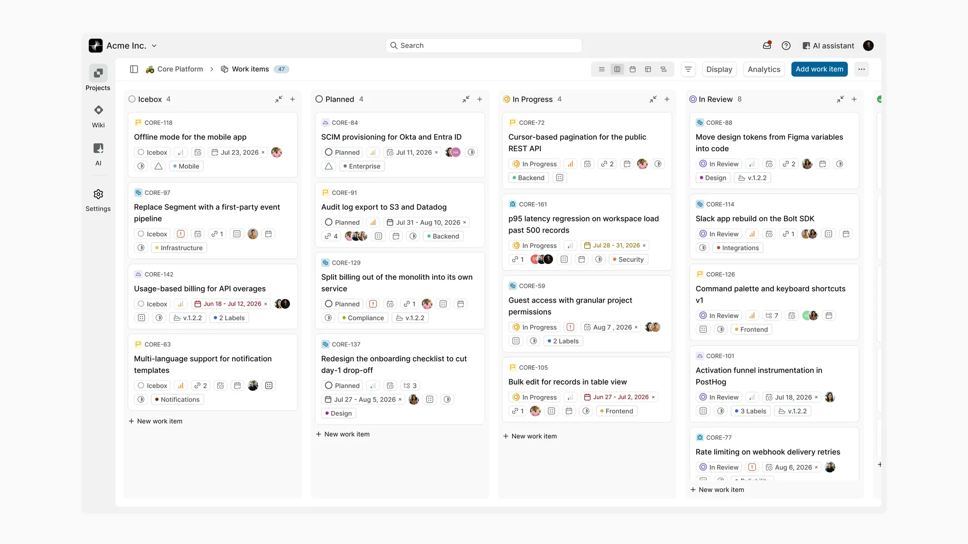Open In Review status dropdown on CORE-88
Viewport: 968px width, 544px height.
click(x=719, y=164)
